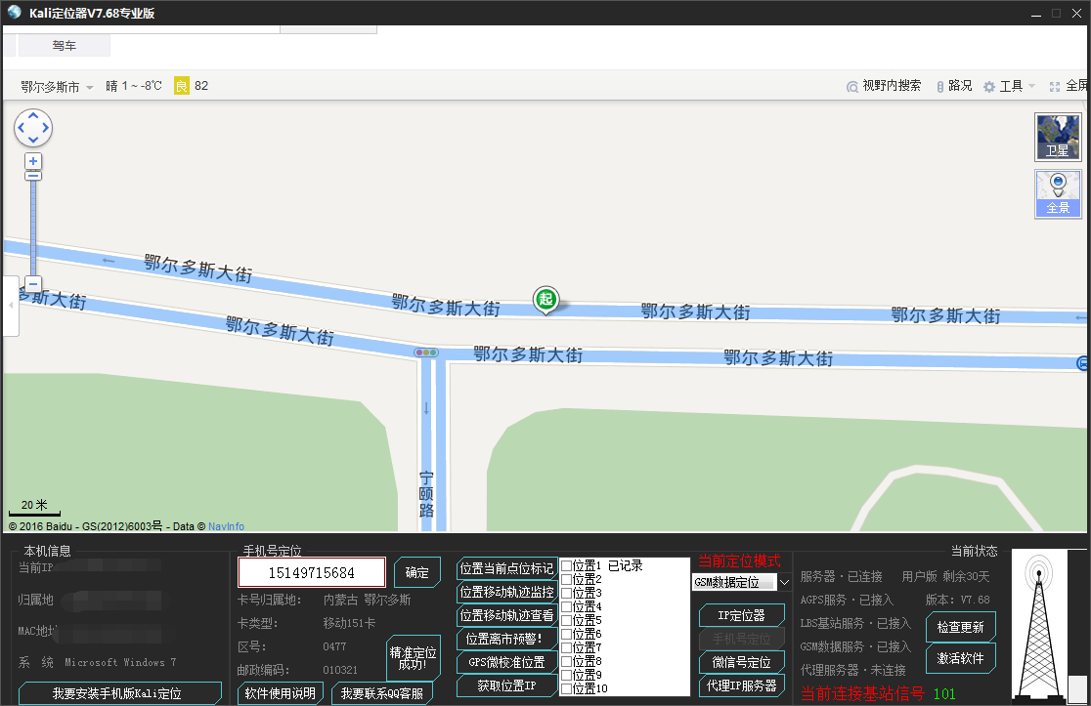
Task: Pan the map down with the down arrow
Action: click(33, 140)
